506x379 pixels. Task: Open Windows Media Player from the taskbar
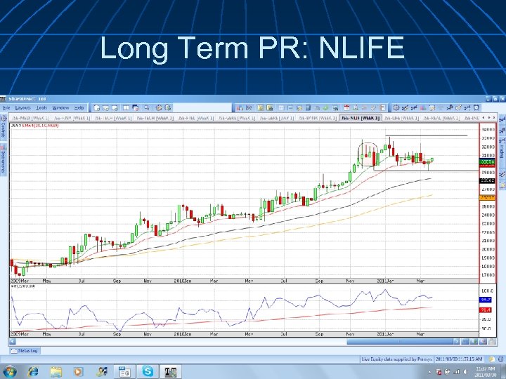click(x=79, y=371)
